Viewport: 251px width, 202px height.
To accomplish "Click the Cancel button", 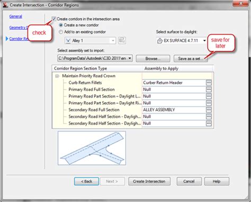I will 189,181.
